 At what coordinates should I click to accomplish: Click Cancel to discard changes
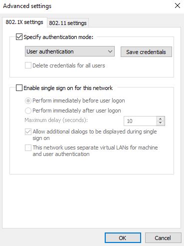(163, 238)
